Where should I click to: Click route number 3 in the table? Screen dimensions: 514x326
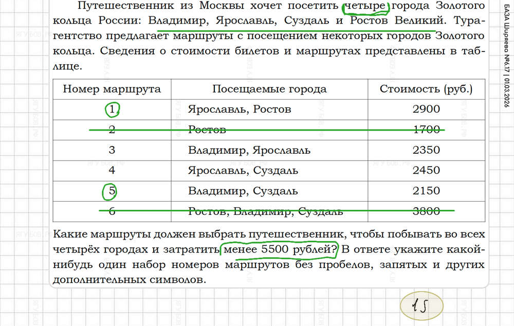[x=112, y=150]
